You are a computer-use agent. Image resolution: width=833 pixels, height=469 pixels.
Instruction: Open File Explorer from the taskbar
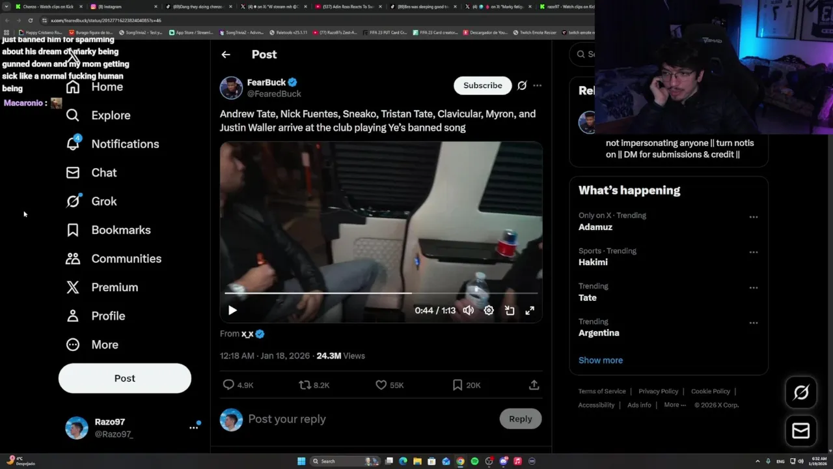click(417, 461)
